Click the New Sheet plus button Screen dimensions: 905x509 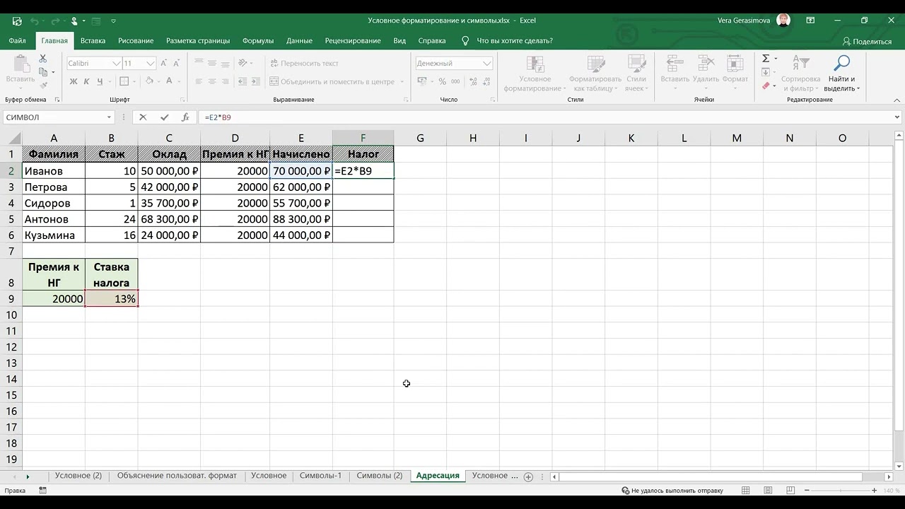[x=528, y=476]
